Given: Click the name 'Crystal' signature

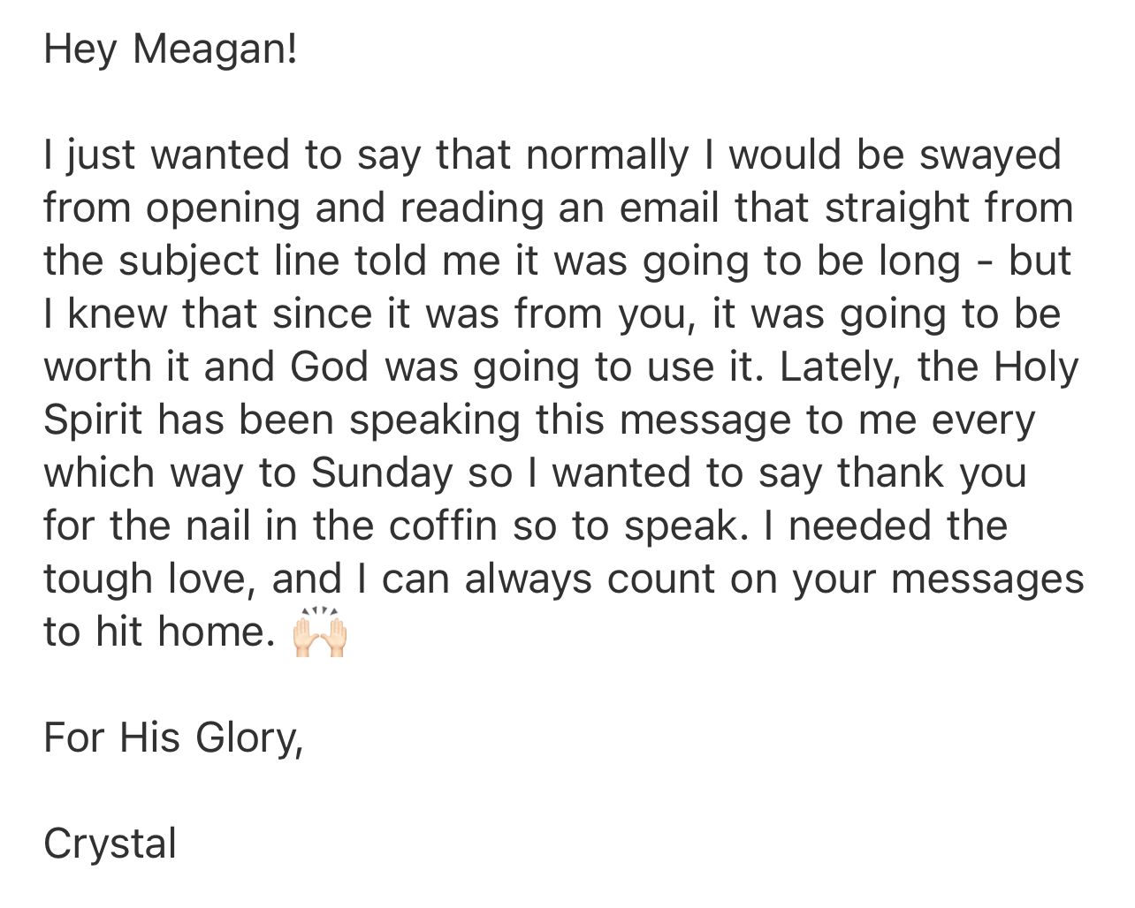Looking at the screenshot, I should pos(110,844).
